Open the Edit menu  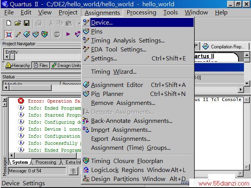(26, 12)
